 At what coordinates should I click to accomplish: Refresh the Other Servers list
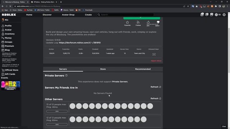pos(156,99)
